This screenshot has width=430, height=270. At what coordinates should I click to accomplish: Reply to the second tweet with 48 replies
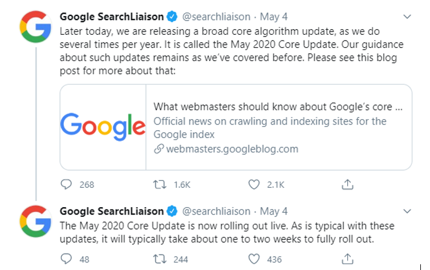[x=67, y=259]
